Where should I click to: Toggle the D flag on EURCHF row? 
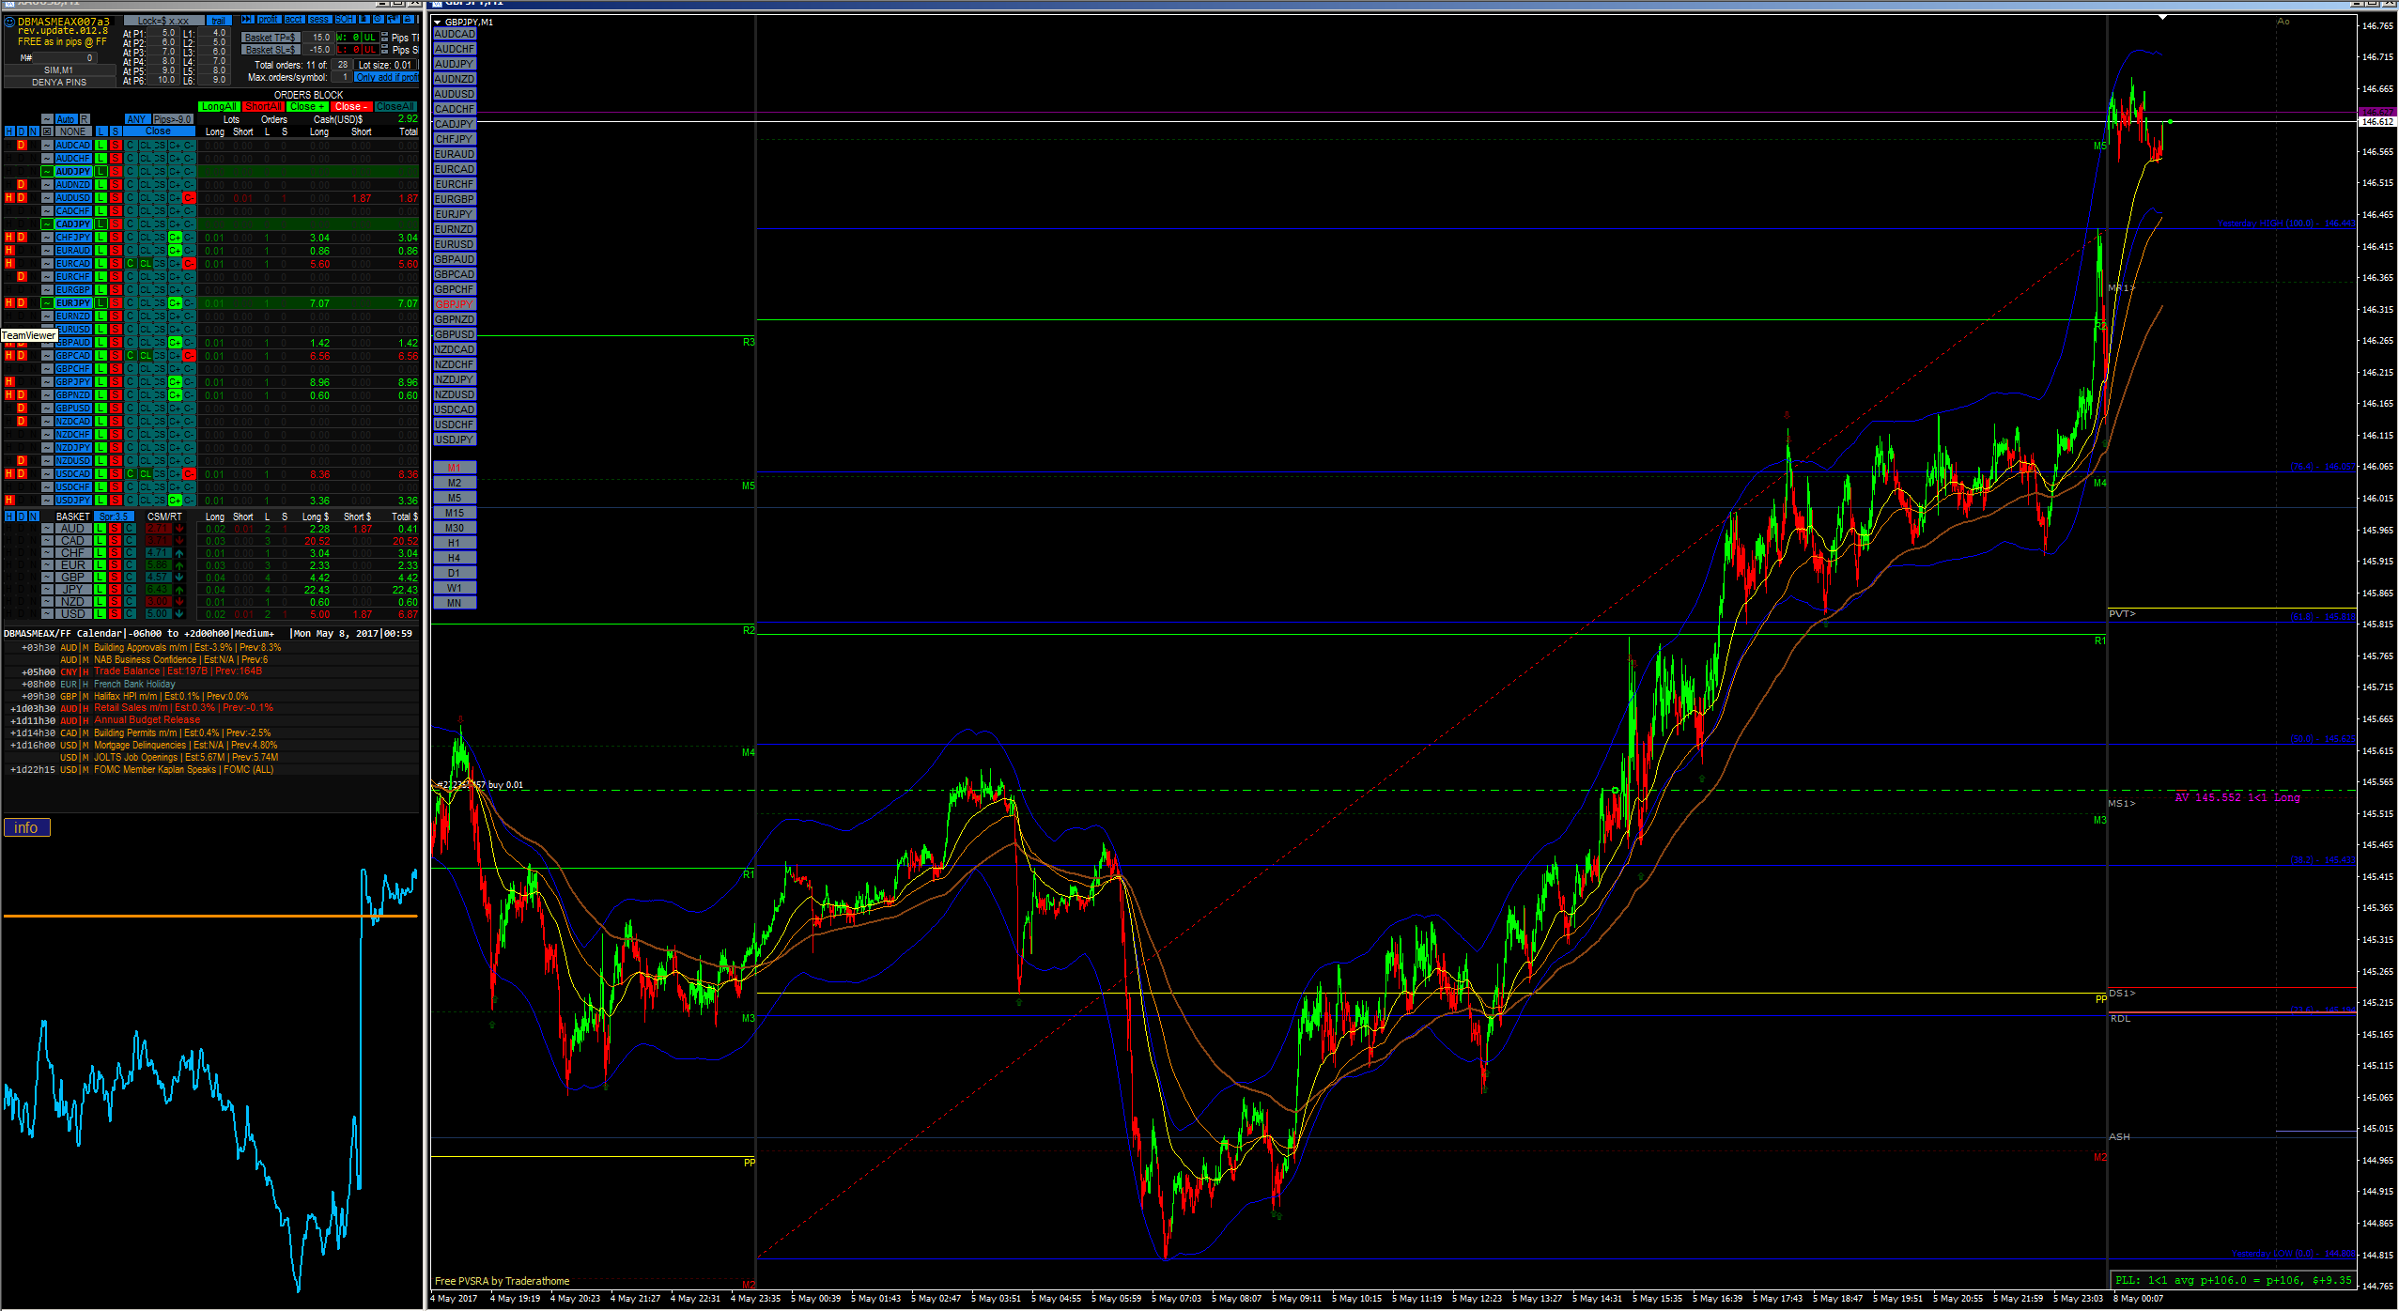(x=21, y=276)
